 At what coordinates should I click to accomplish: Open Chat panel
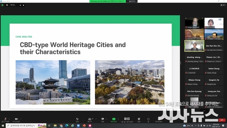tap(103, 120)
